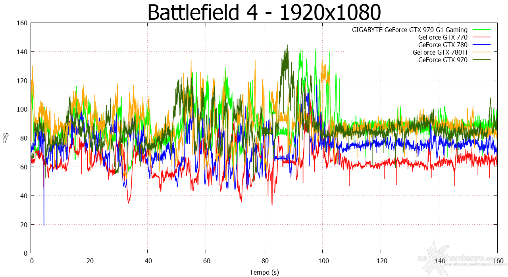Viewport: 508px width, 277px height.
Task: Select the GeForce GTX 770 legend label
Action: (443, 37)
